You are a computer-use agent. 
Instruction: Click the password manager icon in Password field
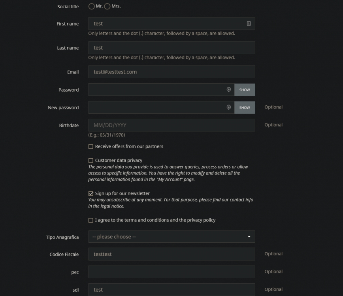click(x=228, y=90)
